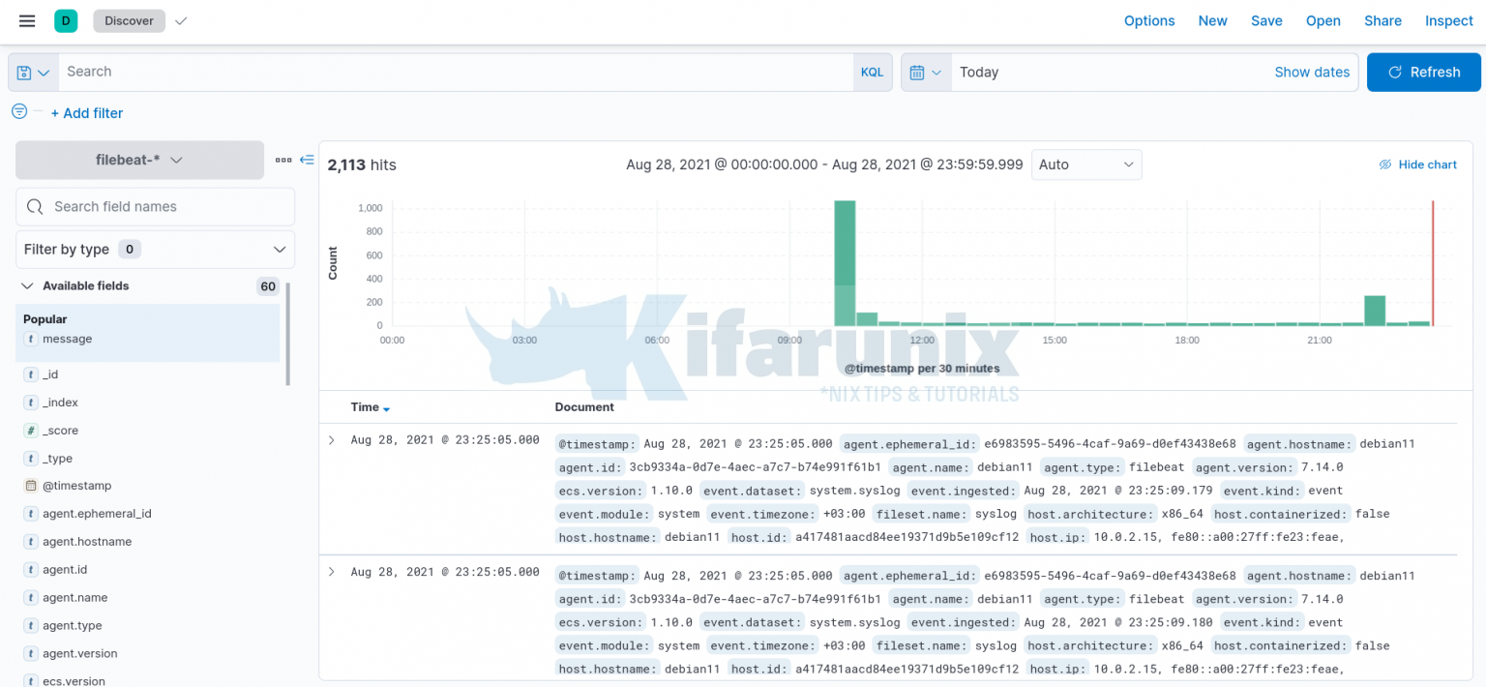Hide the histogram using Hide chart toggle
Viewport: 1486px width, 687px height.
(1417, 164)
